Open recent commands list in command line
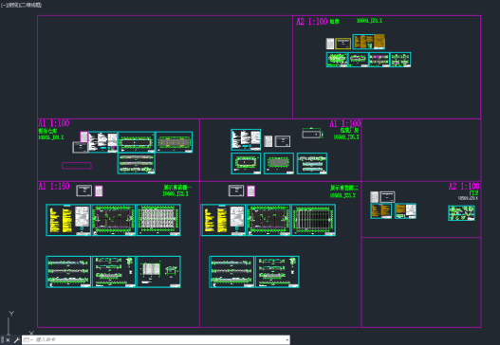This screenshot has width=500, height=345. [x=28, y=340]
